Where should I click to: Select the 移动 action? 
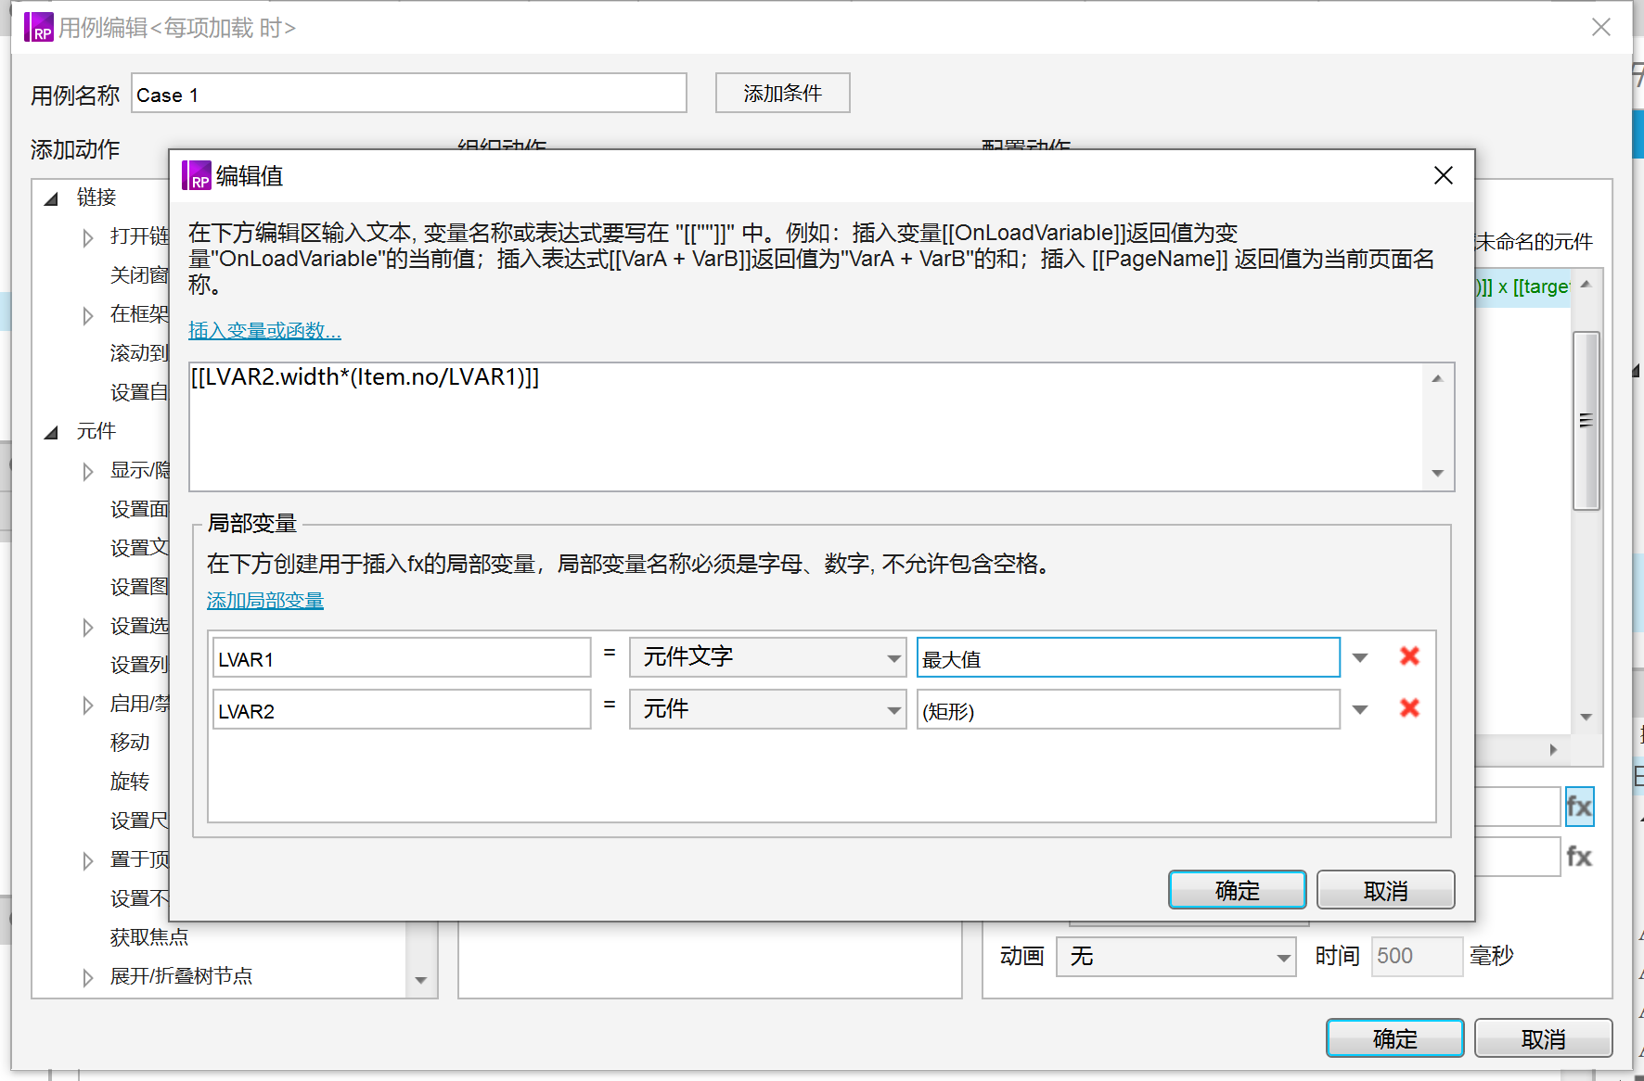(130, 742)
